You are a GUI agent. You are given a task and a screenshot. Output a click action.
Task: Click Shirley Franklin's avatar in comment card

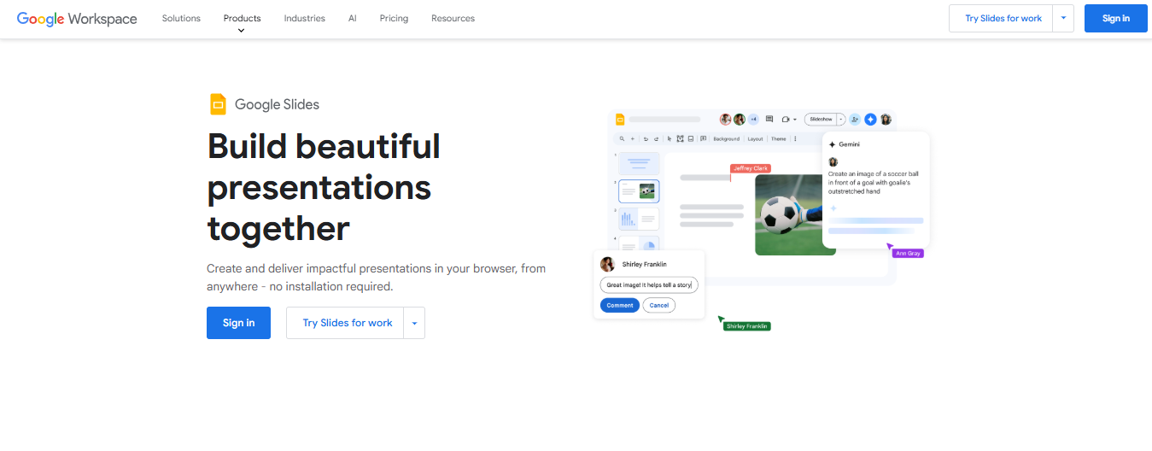(608, 264)
